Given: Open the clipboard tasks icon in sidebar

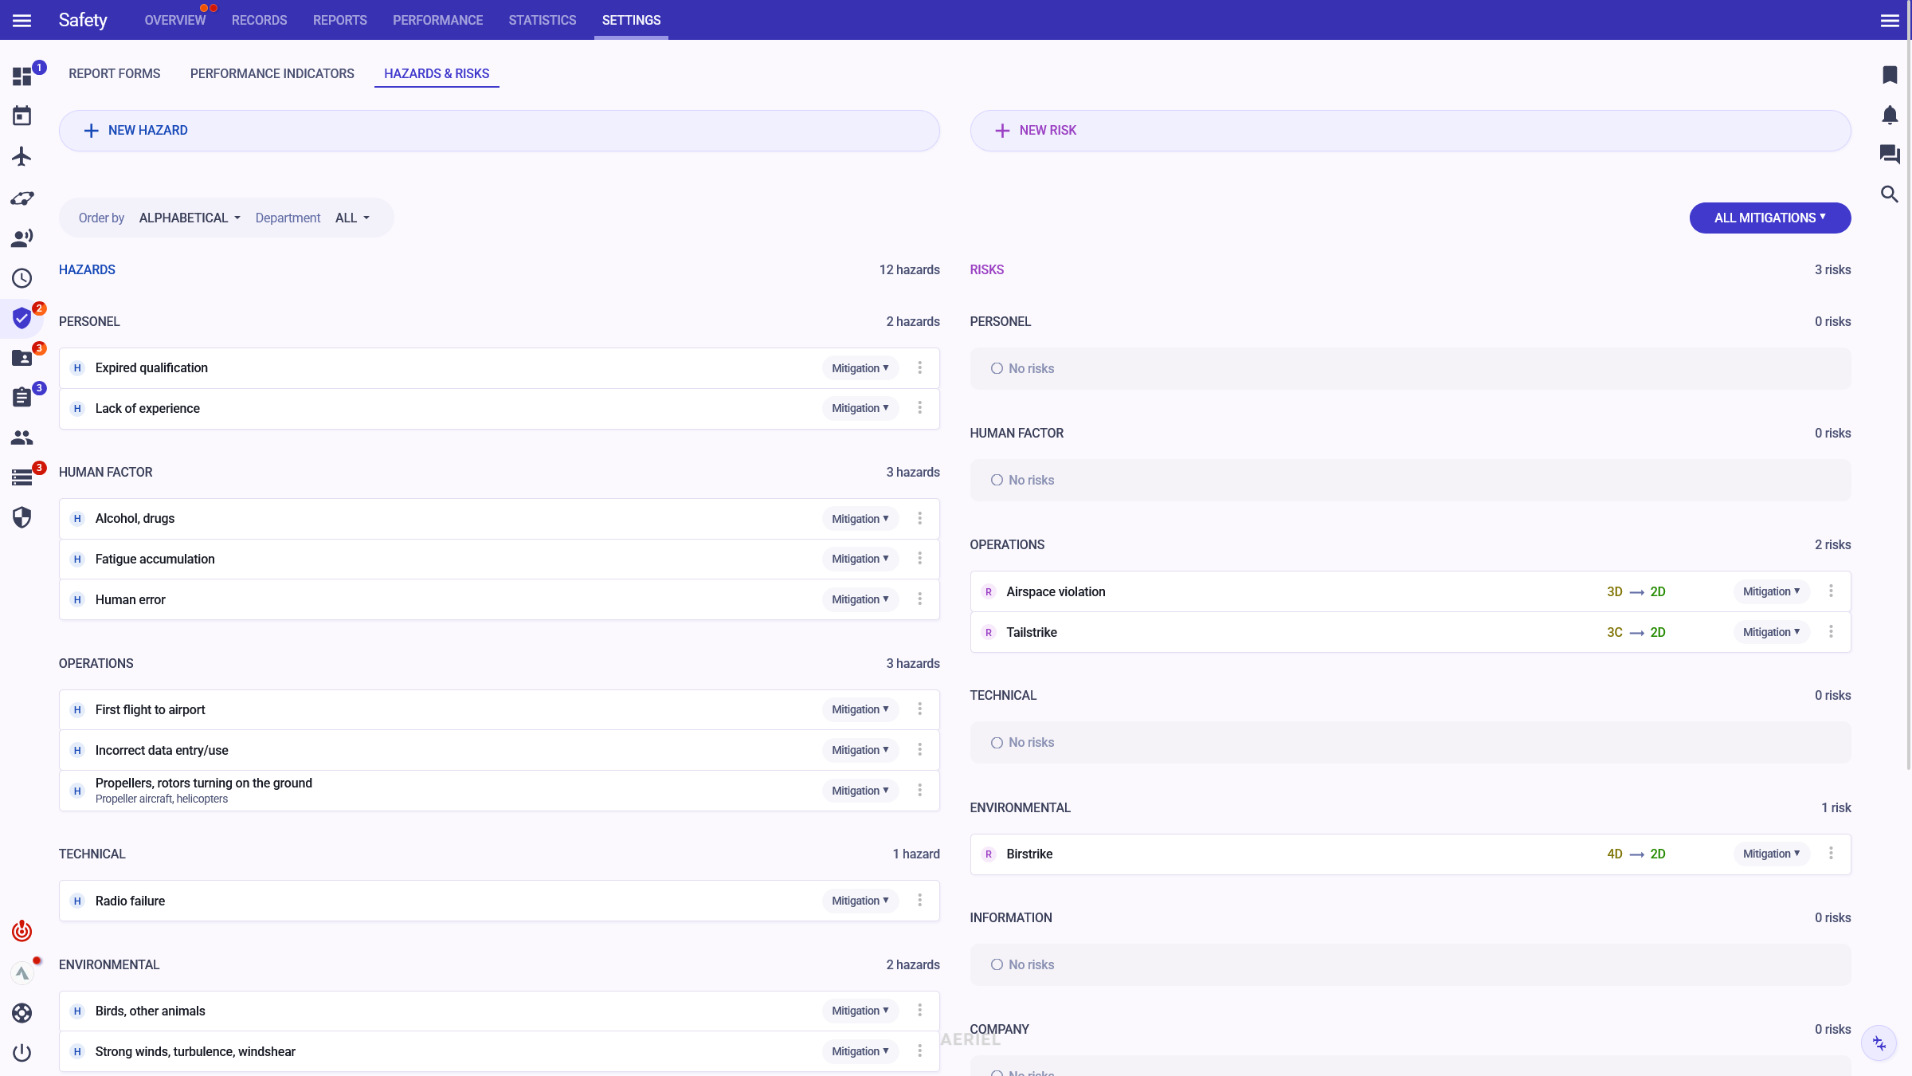Looking at the screenshot, I should (x=22, y=397).
